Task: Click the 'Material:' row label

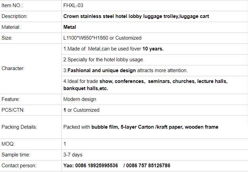Action: [x=11, y=27]
